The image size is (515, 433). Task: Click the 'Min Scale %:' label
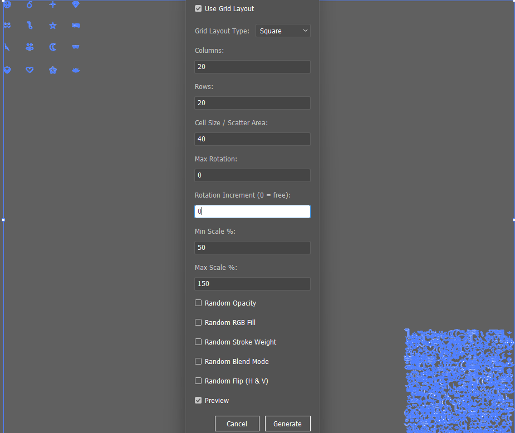(215, 232)
